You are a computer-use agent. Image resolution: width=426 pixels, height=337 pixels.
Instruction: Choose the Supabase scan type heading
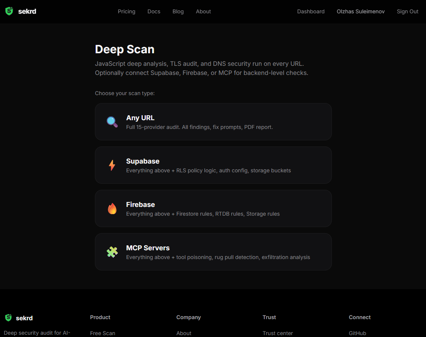tap(143, 161)
